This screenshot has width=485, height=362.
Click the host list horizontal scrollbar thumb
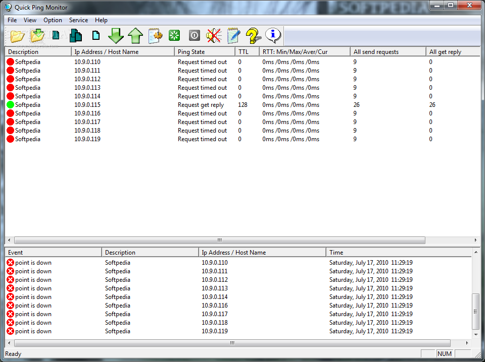pos(220,240)
